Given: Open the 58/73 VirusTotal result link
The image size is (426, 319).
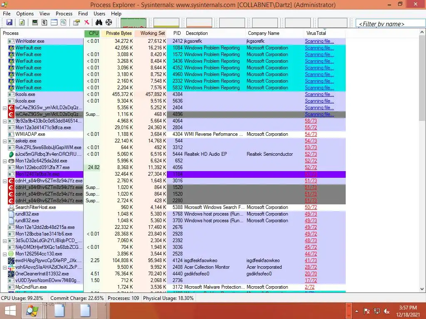Looking at the screenshot, I should pyautogui.click(x=311, y=121).
